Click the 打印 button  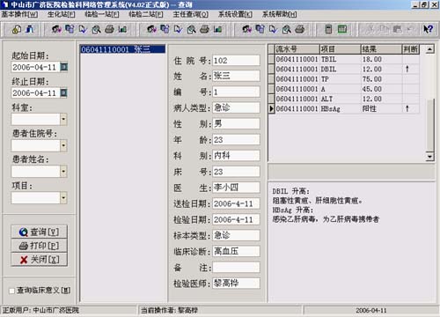39,246
